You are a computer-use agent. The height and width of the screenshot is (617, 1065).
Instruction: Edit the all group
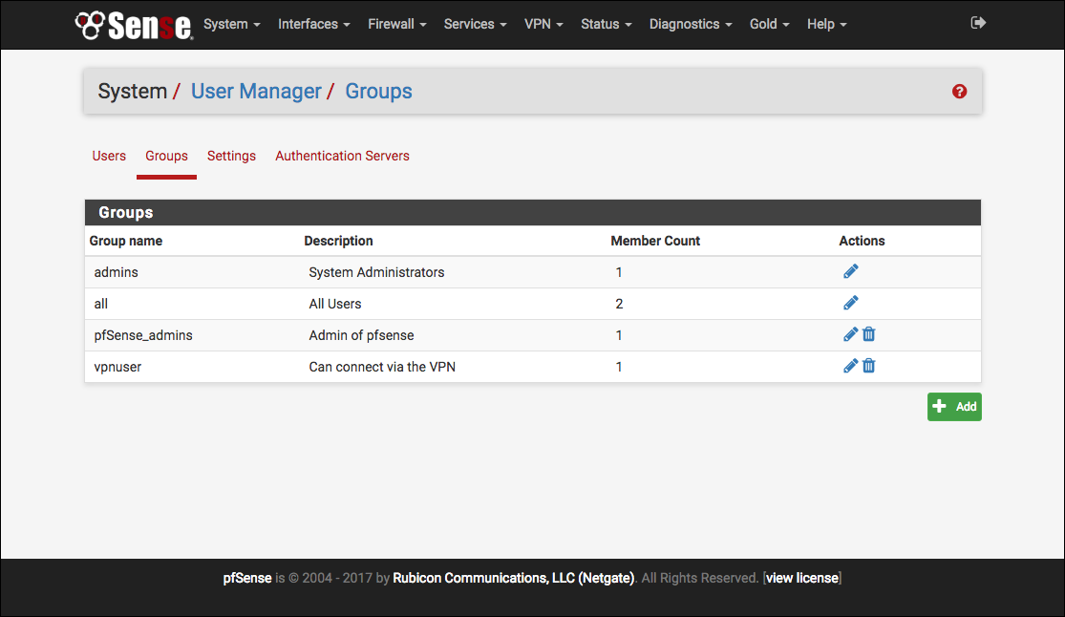point(850,303)
